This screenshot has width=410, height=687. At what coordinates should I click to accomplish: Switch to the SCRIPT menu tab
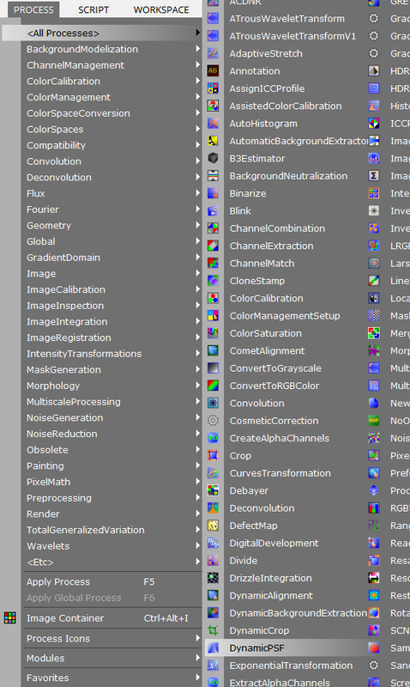93,9
